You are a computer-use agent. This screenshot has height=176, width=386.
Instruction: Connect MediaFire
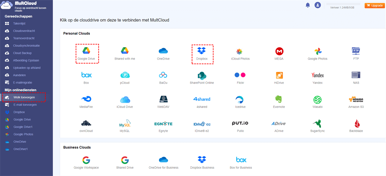(86, 102)
